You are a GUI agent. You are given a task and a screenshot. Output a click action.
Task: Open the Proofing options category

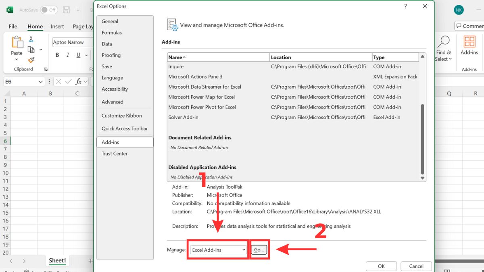pos(125,55)
